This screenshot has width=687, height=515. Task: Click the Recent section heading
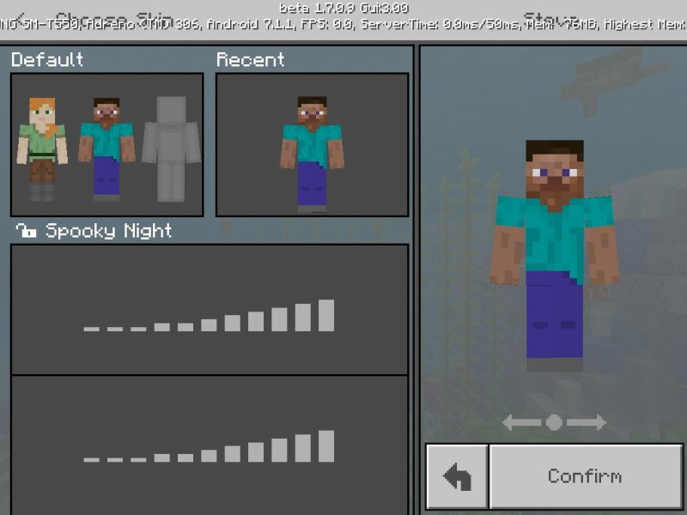[x=250, y=59]
